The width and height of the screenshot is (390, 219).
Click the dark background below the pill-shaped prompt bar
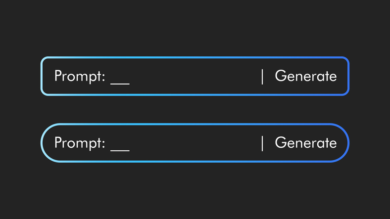point(195,190)
